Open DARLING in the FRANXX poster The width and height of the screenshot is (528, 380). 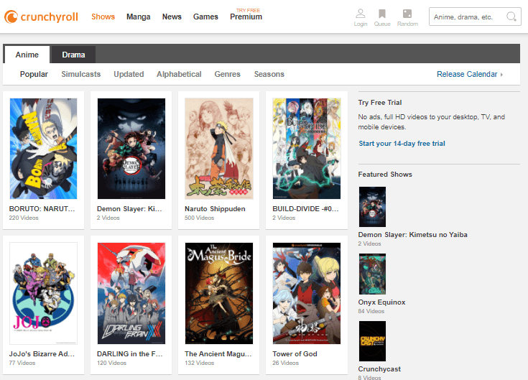click(x=131, y=293)
